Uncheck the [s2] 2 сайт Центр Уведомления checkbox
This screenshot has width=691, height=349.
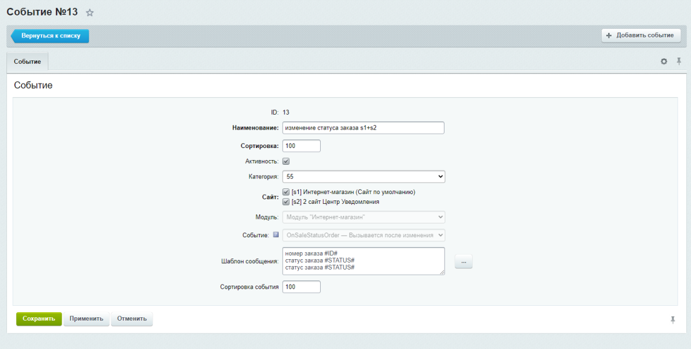[286, 202]
